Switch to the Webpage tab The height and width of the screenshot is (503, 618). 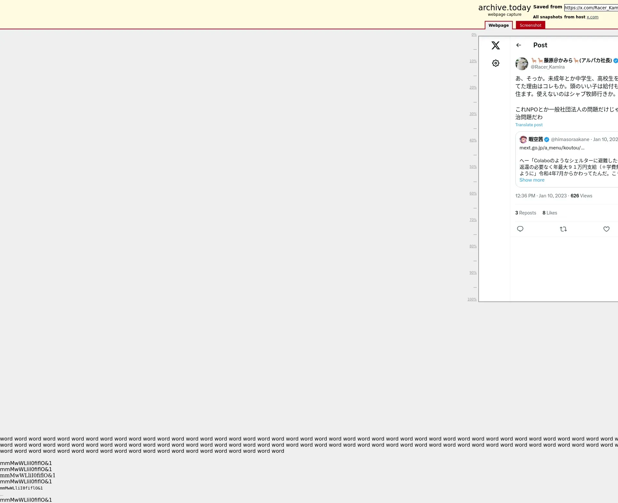point(499,25)
